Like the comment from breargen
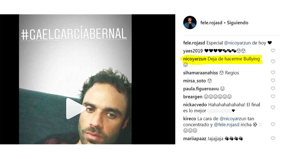Viewport: 283px width, 159px height. 273,96
